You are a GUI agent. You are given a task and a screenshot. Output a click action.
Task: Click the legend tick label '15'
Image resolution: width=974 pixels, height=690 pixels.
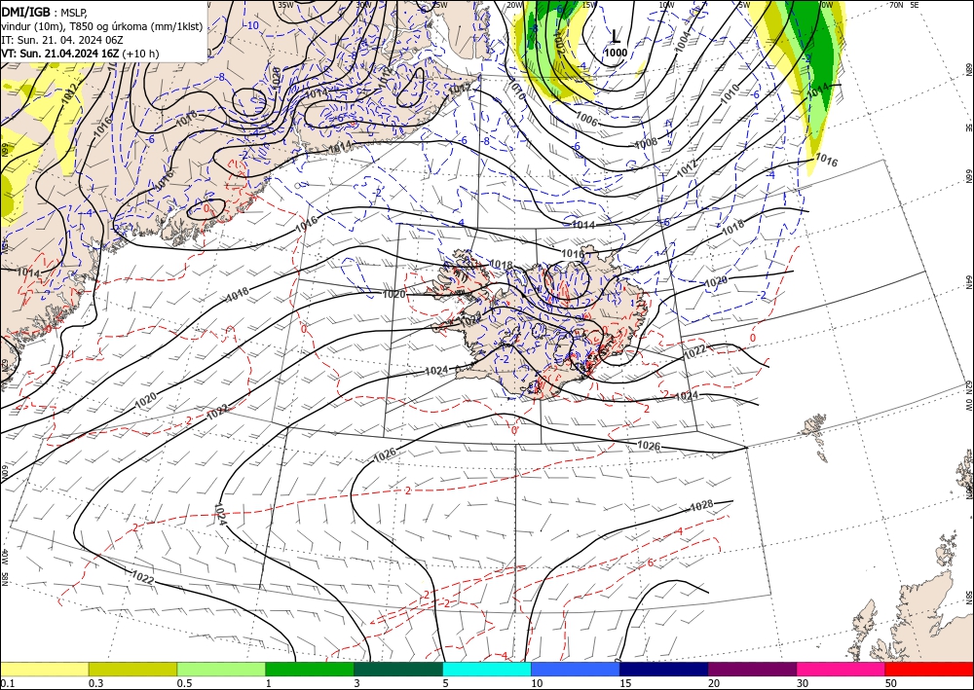click(625, 683)
